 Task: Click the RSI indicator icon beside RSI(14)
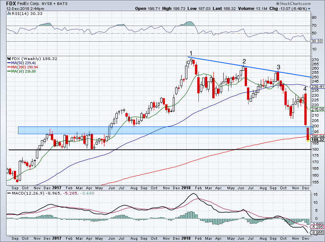pos(9,13)
